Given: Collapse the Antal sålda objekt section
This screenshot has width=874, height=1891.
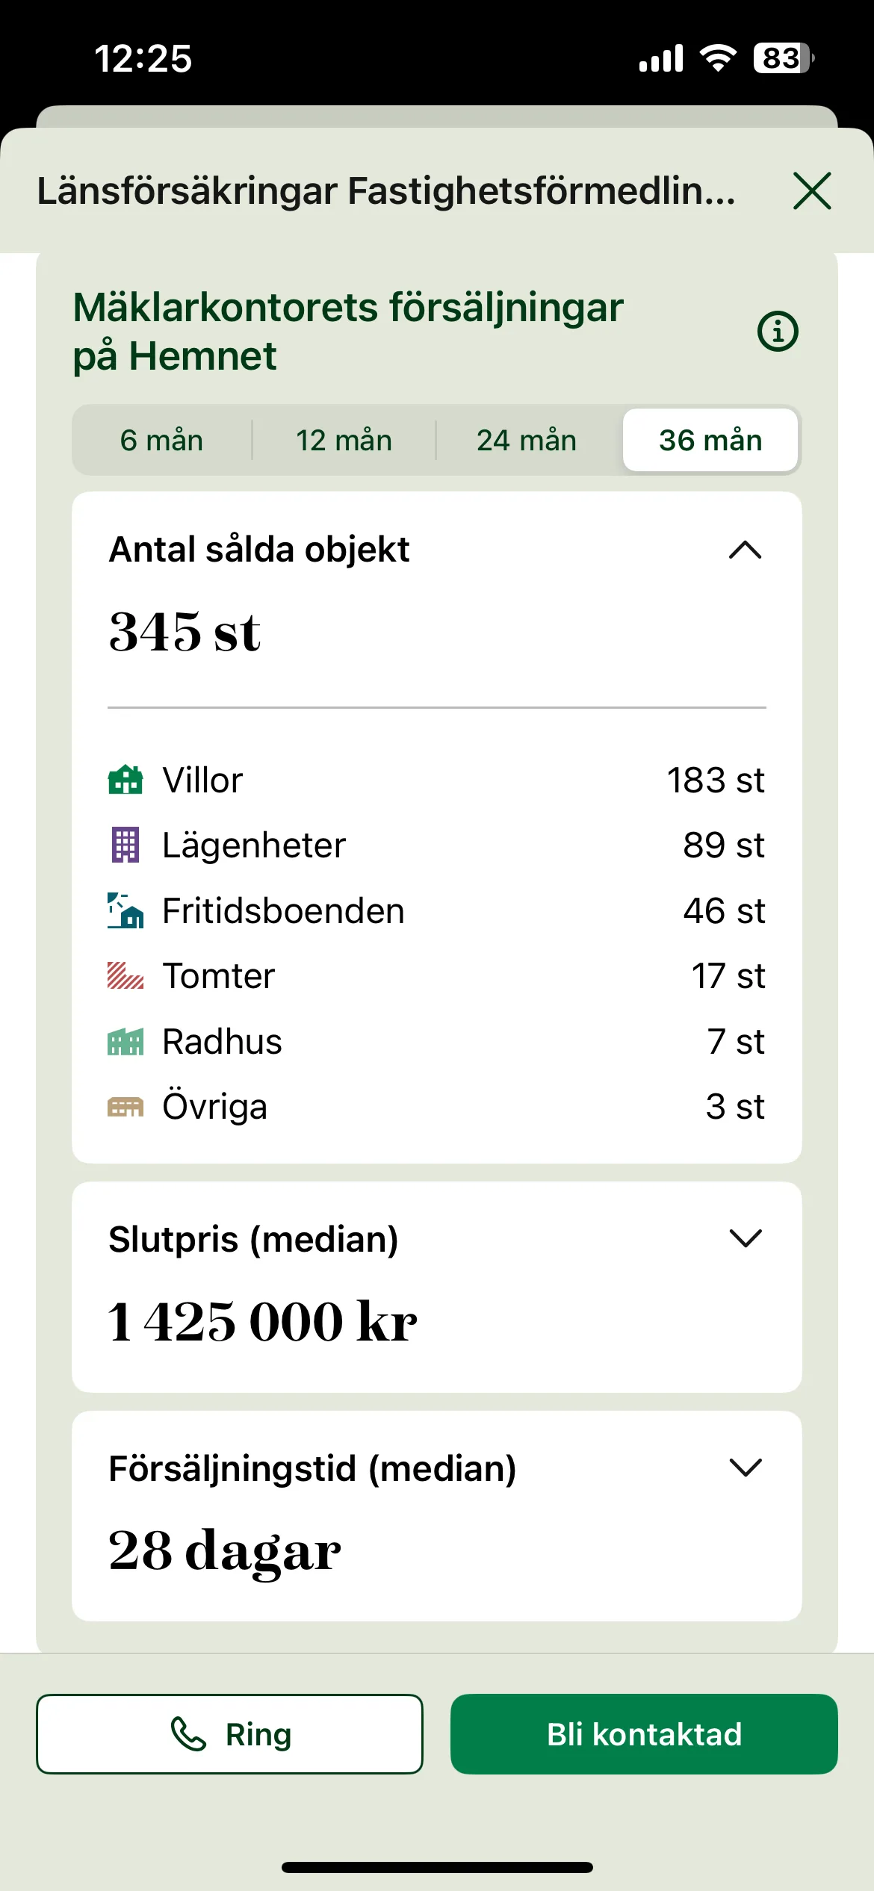Looking at the screenshot, I should 745,550.
